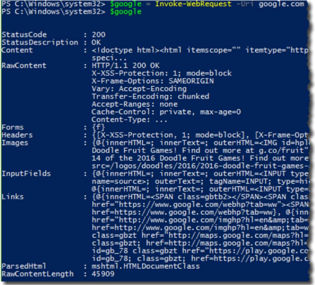Click the OK value beside StatusDescription
This screenshot has width=315, height=285.
pos(96,42)
